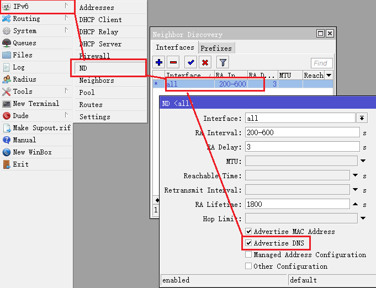Image resolution: width=376 pixels, height=288 pixels.
Task: Tick the Other Configuration checkbox
Action: [x=249, y=266]
